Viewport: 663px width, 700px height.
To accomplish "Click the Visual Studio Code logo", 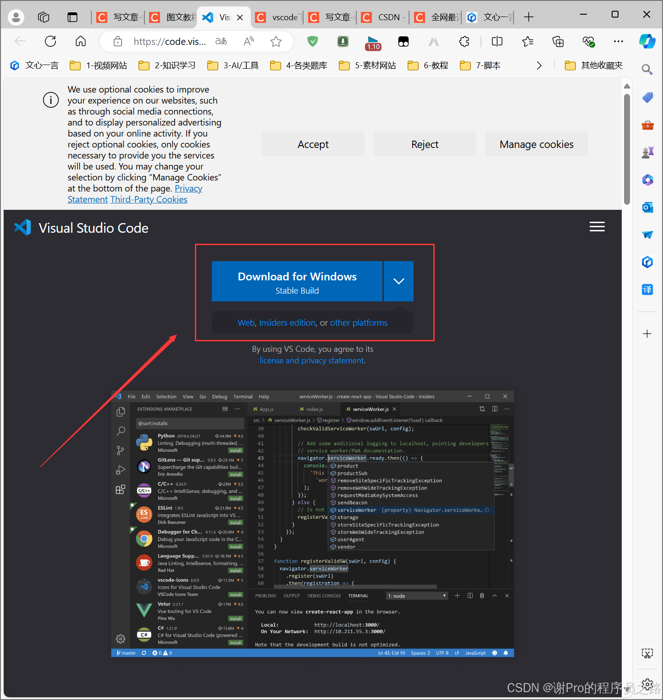I will coord(81,228).
